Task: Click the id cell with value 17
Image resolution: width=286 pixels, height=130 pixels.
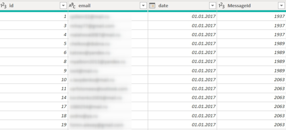Action: coord(34,107)
